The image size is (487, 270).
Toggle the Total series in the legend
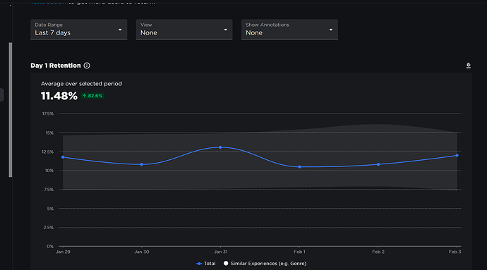[206, 264]
